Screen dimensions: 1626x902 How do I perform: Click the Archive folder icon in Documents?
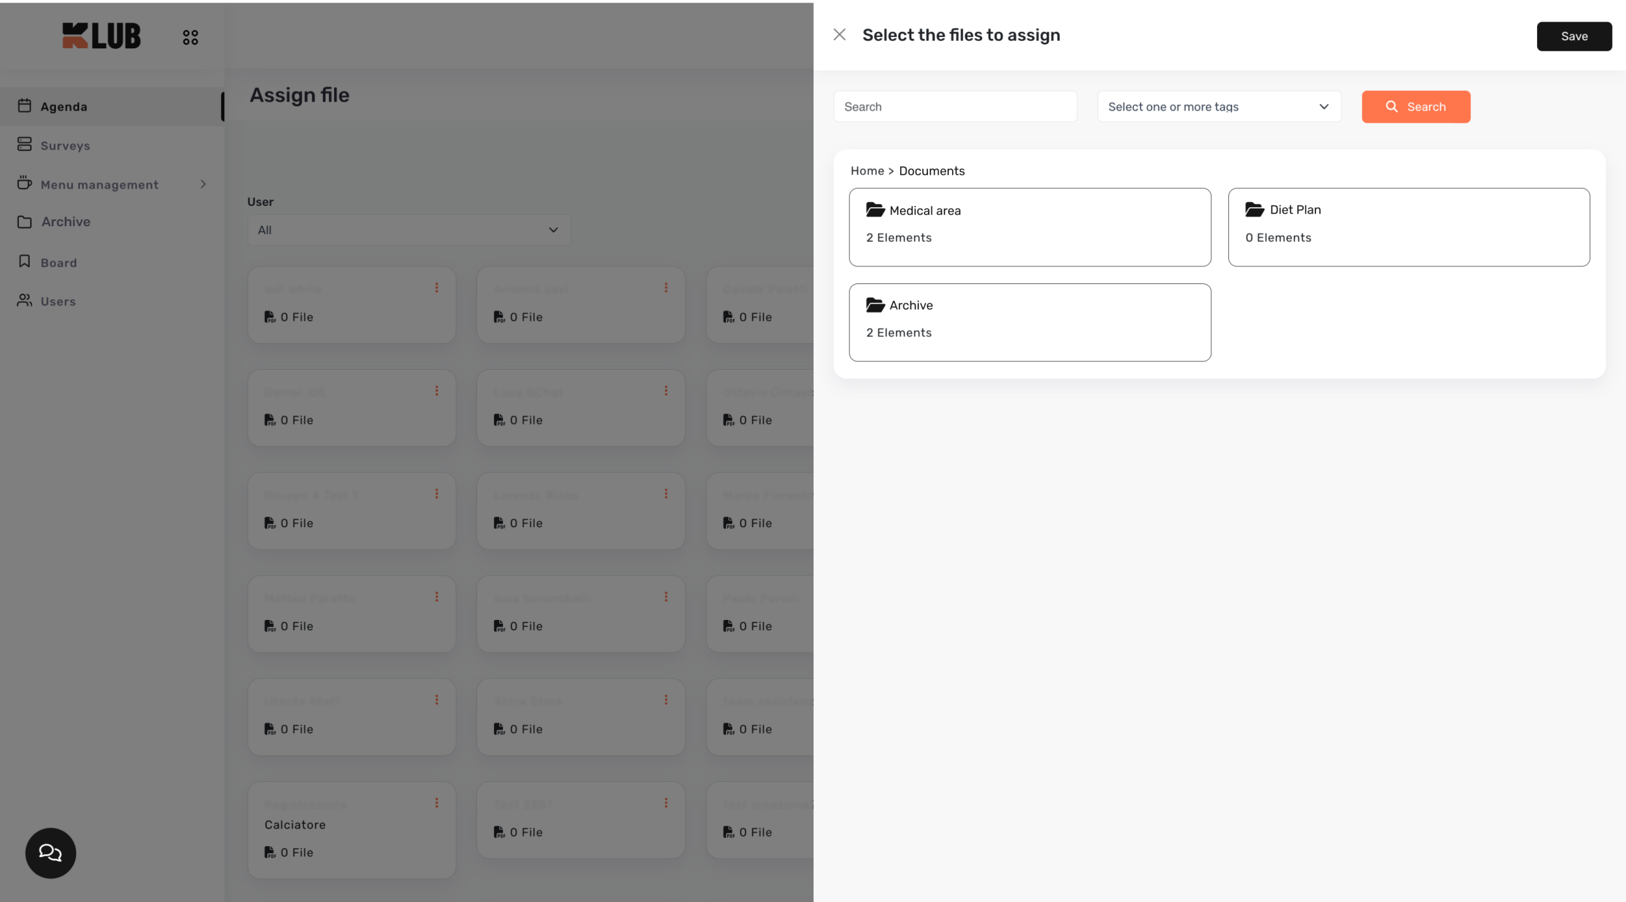point(875,306)
